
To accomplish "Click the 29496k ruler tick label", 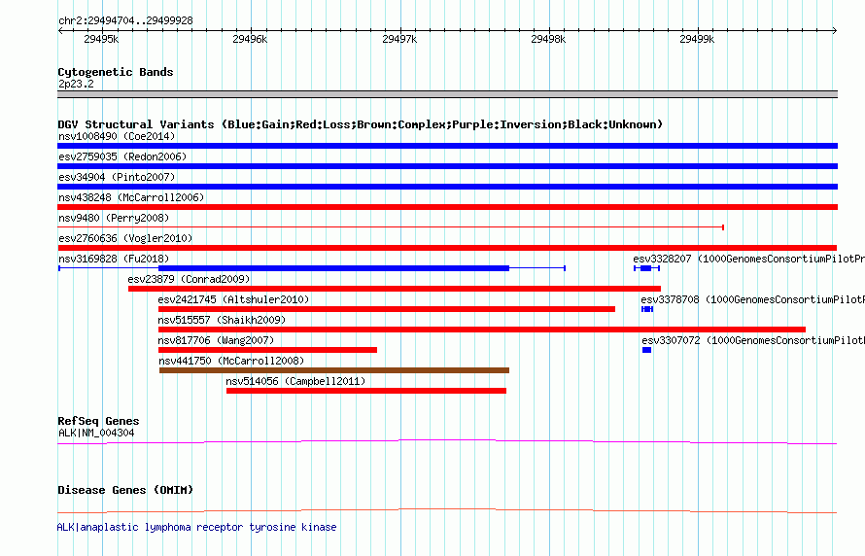I will tap(250, 40).
